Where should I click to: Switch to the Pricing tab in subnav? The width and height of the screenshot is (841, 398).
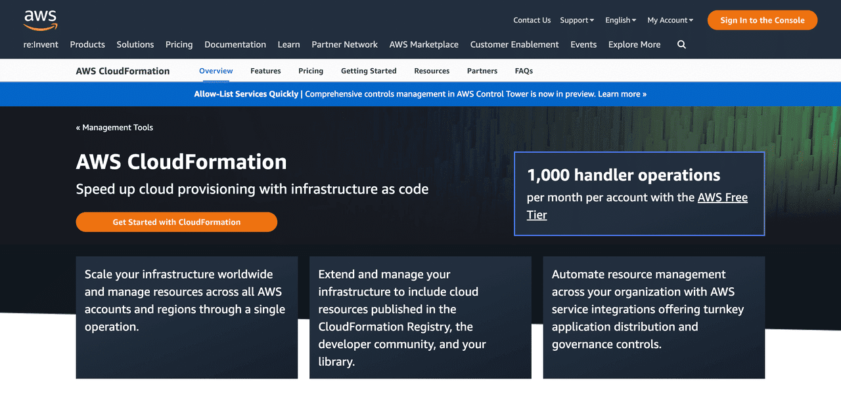tap(311, 71)
